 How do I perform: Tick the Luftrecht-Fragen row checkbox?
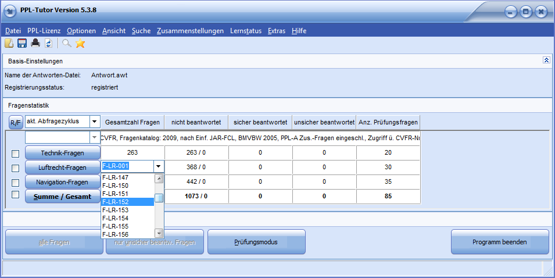(15, 168)
